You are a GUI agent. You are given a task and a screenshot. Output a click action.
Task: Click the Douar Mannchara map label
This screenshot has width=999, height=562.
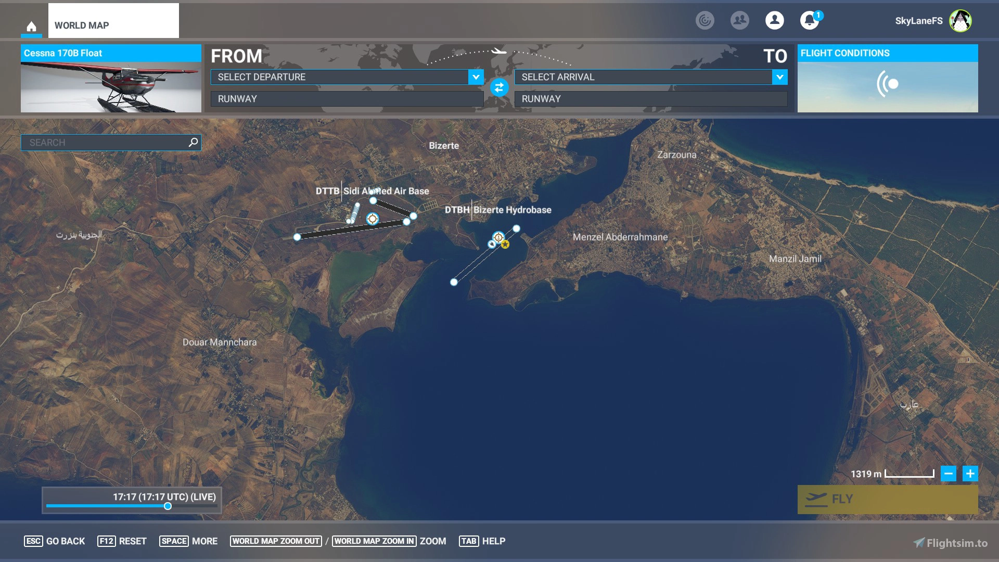(x=220, y=342)
